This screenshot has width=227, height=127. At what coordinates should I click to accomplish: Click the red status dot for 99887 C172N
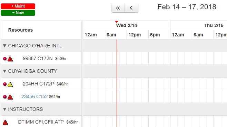click(x=5, y=59)
